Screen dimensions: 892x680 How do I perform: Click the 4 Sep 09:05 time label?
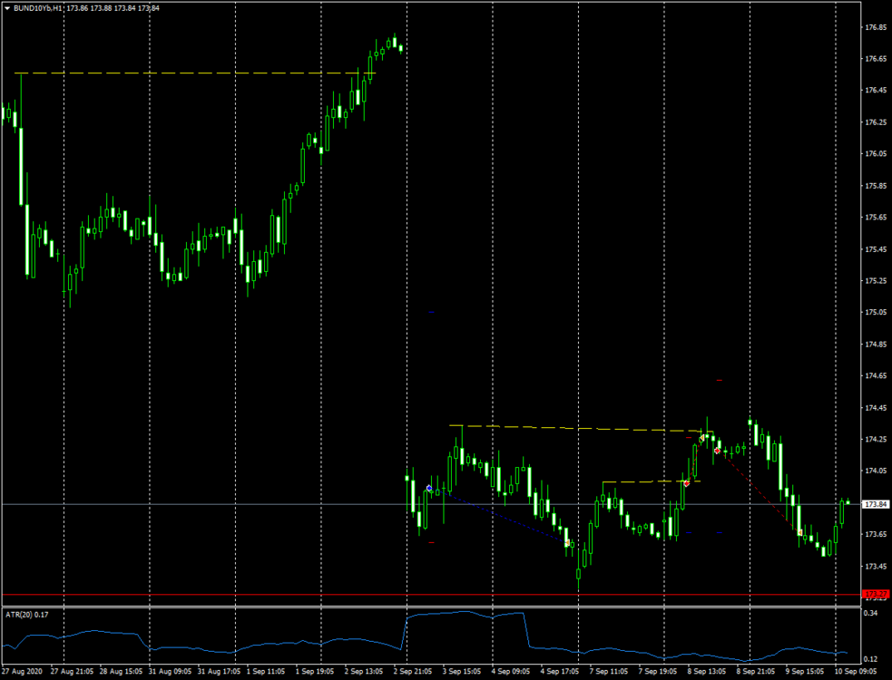[x=511, y=672]
